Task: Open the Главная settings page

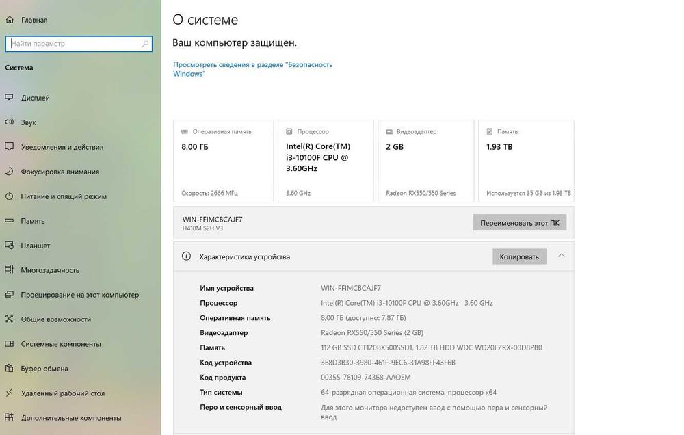Action: click(34, 20)
